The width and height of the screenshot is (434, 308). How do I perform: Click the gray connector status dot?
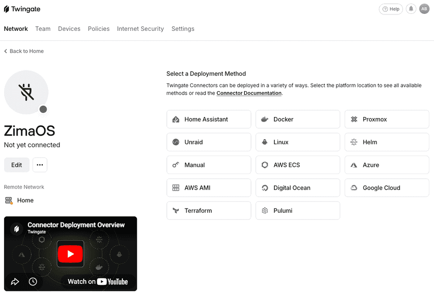[x=43, y=109]
